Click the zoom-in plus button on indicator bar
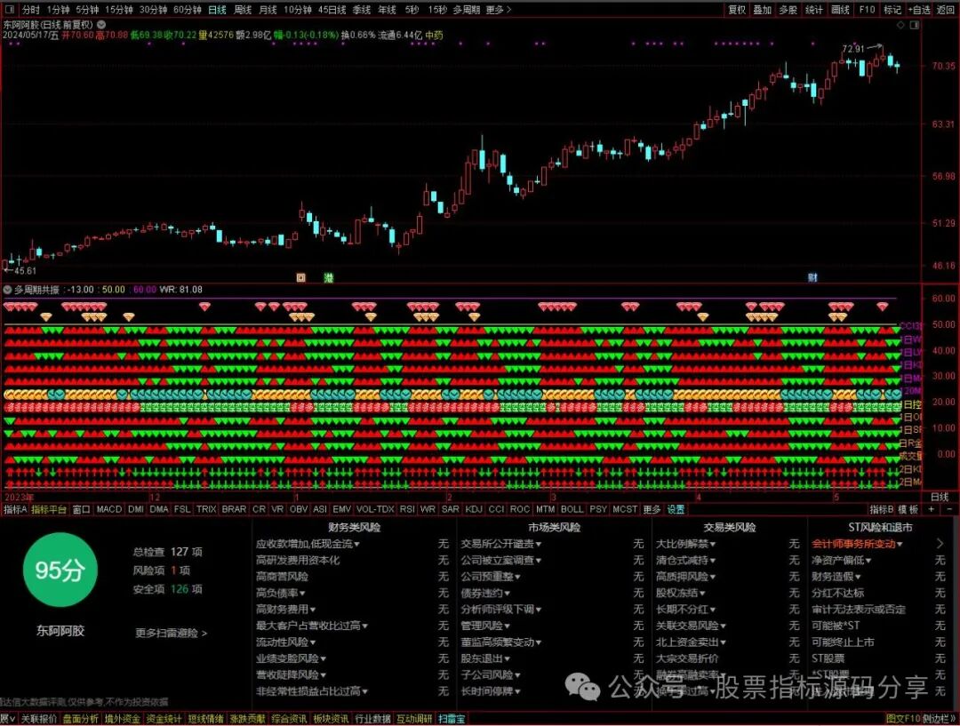This screenshot has width=960, height=726. pos(932,509)
